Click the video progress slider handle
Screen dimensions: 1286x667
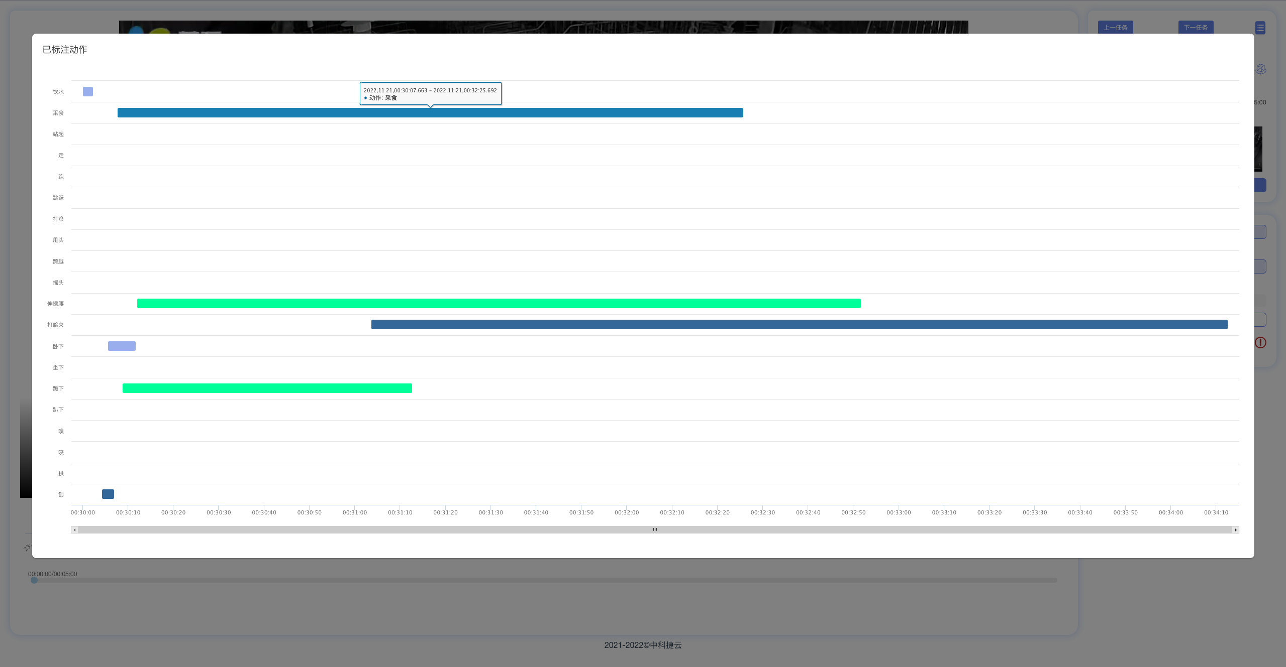[34, 580]
